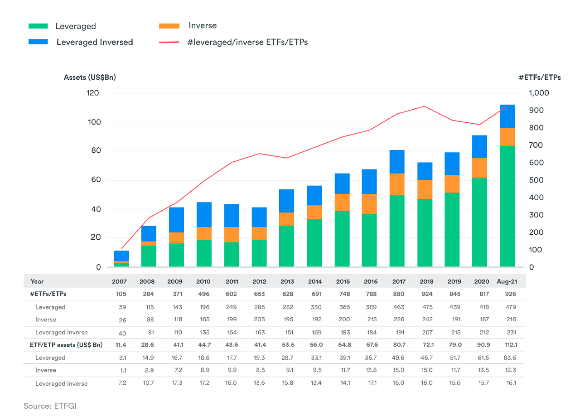Click the 2007 stacked bar
The width and height of the screenshot is (580, 416).
(121, 258)
